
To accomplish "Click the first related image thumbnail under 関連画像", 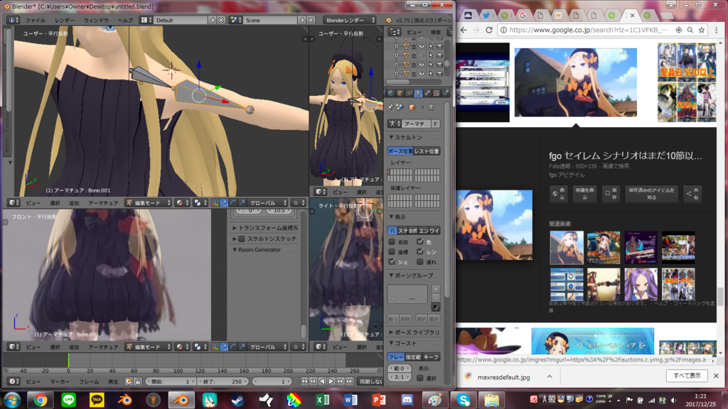I will coord(567,248).
